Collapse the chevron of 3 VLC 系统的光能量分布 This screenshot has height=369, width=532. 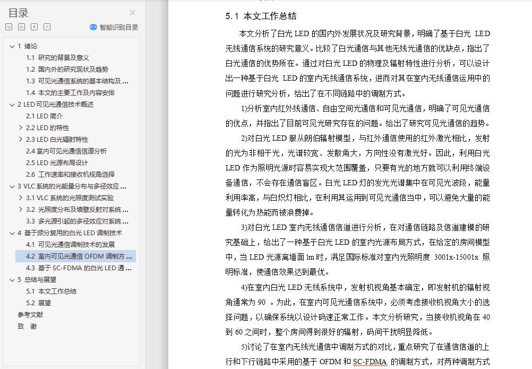tap(12, 186)
